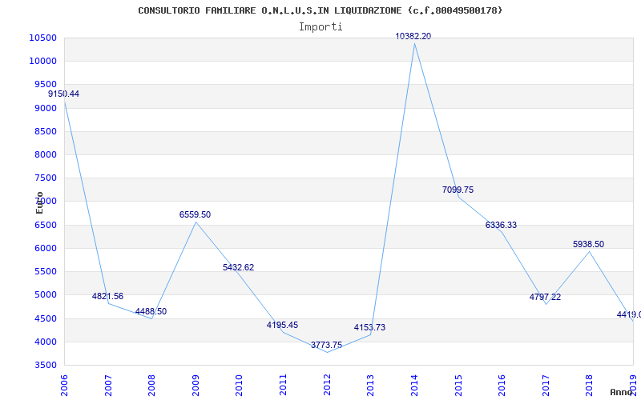The width and height of the screenshot is (641, 400).
Task: Click the 2017 x-axis year label
Action: 546,385
